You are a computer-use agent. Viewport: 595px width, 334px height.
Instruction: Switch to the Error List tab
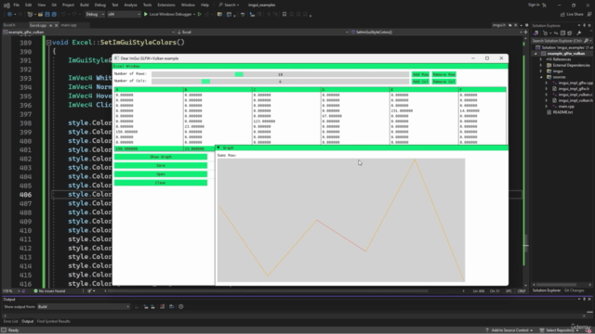[10, 321]
